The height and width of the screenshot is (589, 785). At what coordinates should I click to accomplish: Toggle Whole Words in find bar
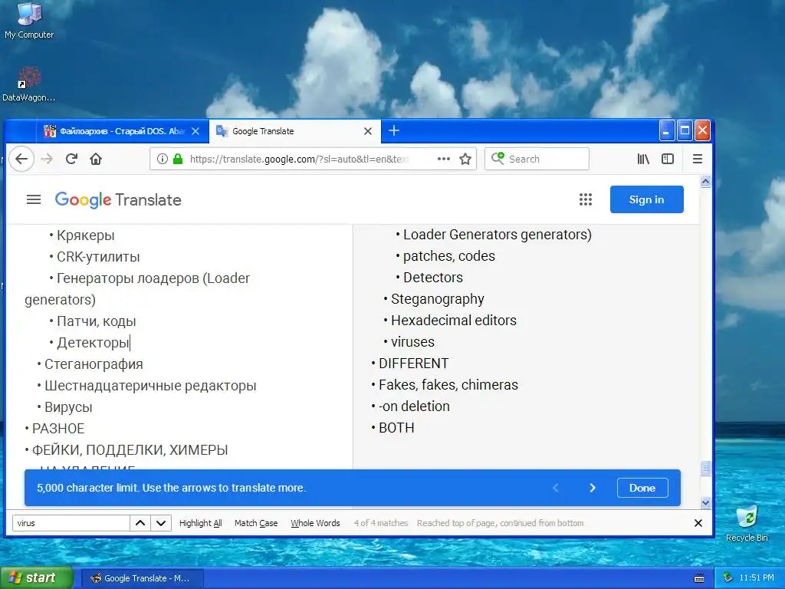point(315,523)
